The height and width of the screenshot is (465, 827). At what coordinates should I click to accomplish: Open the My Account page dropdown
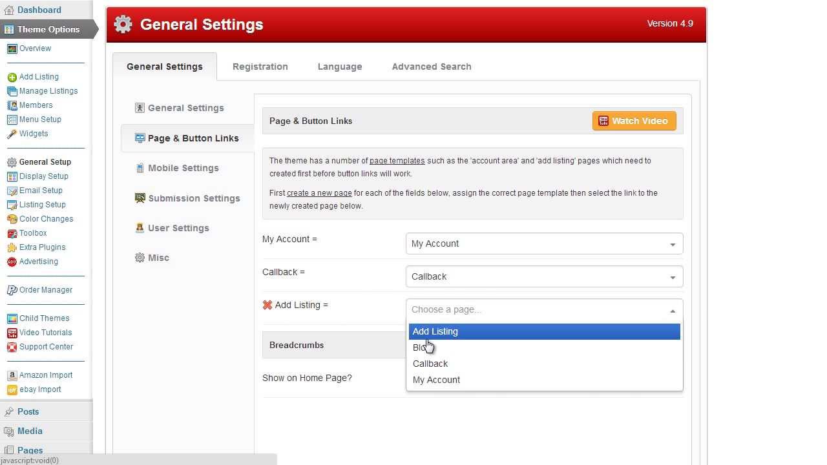[x=544, y=243]
